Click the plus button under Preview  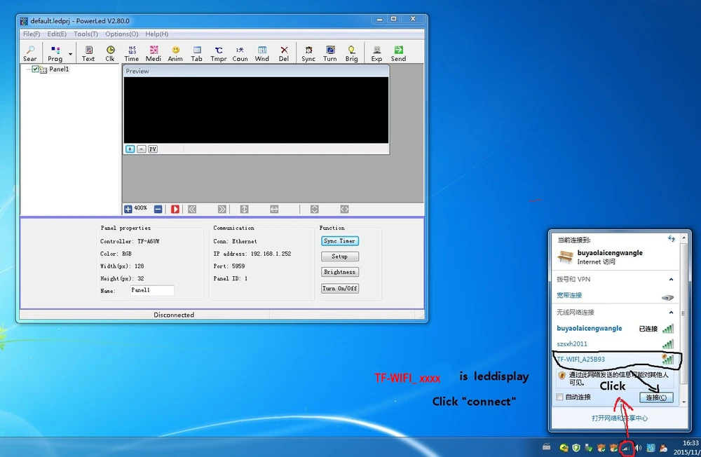point(130,149)
